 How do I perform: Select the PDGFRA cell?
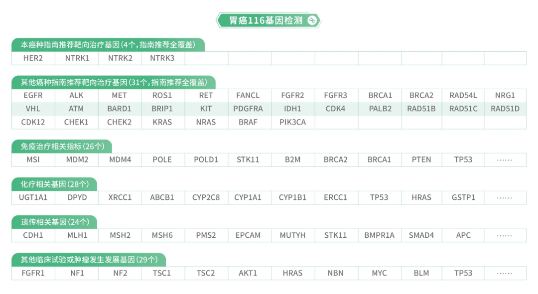(250, 109)
